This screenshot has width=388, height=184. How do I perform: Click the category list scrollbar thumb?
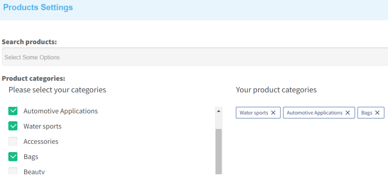[219, 152]
